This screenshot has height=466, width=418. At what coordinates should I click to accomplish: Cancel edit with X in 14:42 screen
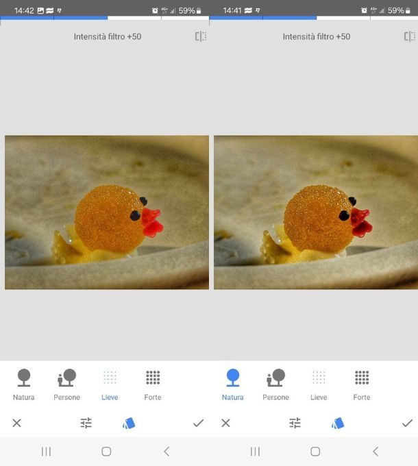[17, 423]
